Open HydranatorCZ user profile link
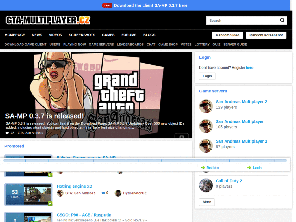 point(135,193)
